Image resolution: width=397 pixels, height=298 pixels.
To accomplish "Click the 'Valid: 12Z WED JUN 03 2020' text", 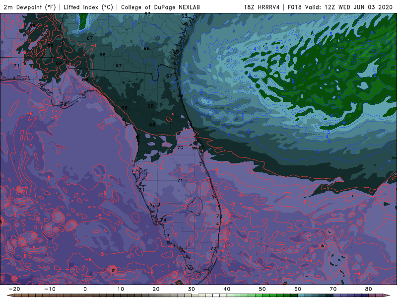I will tap(349, 7).
